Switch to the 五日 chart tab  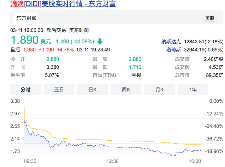[59, 89]
